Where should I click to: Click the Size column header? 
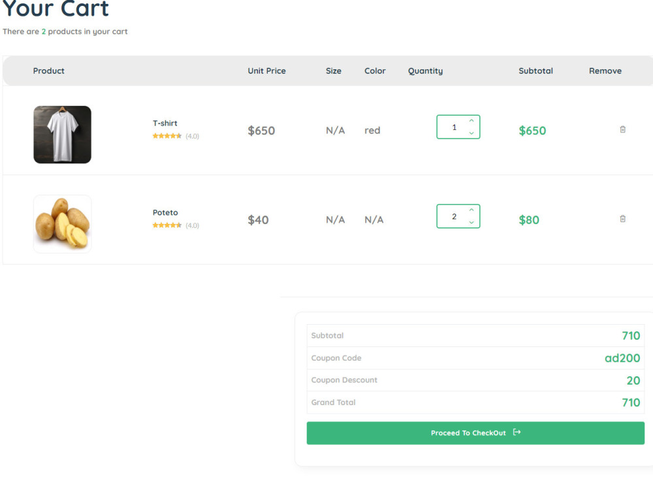pyautogui.click(x=333, y=71)
